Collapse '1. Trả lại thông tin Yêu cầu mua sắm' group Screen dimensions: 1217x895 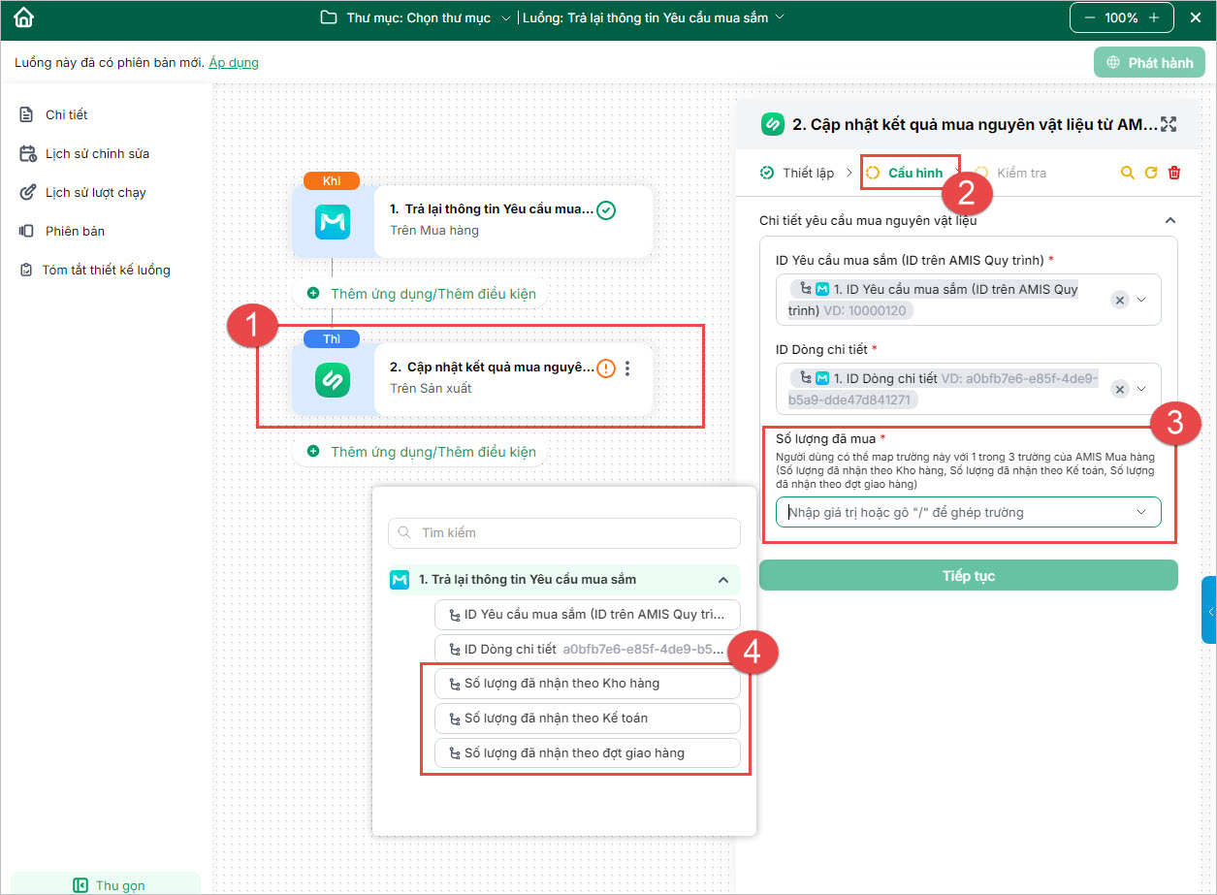[723, 579]
